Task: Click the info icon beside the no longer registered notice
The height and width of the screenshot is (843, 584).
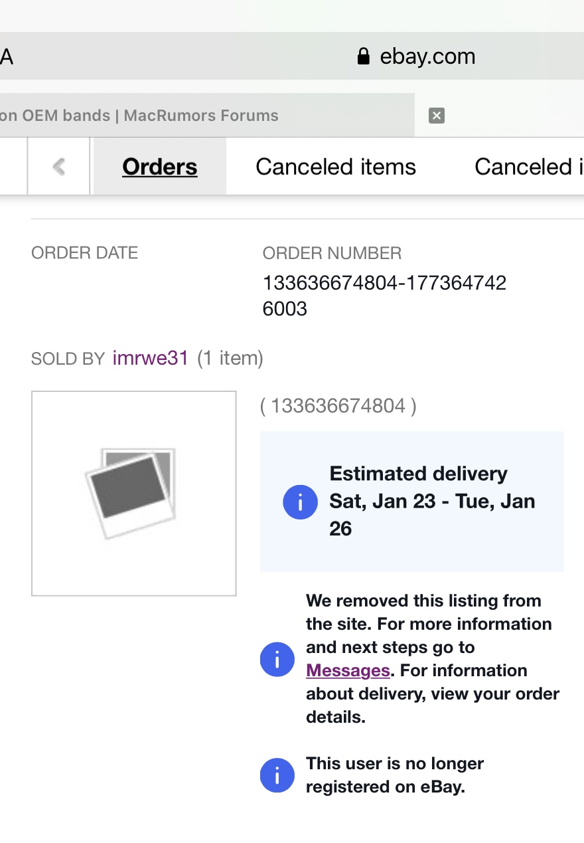Action: [277, 775]
